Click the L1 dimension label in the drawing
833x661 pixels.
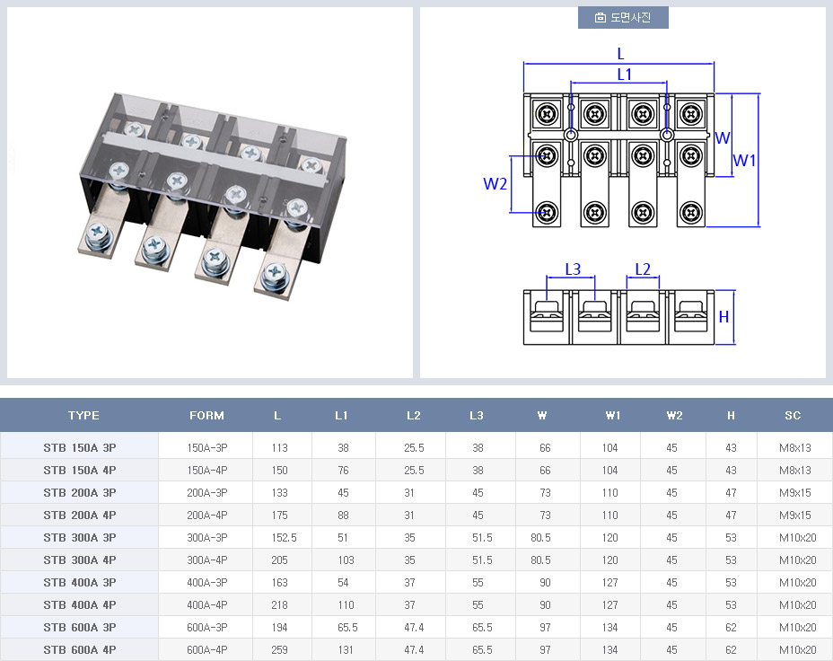625,75
